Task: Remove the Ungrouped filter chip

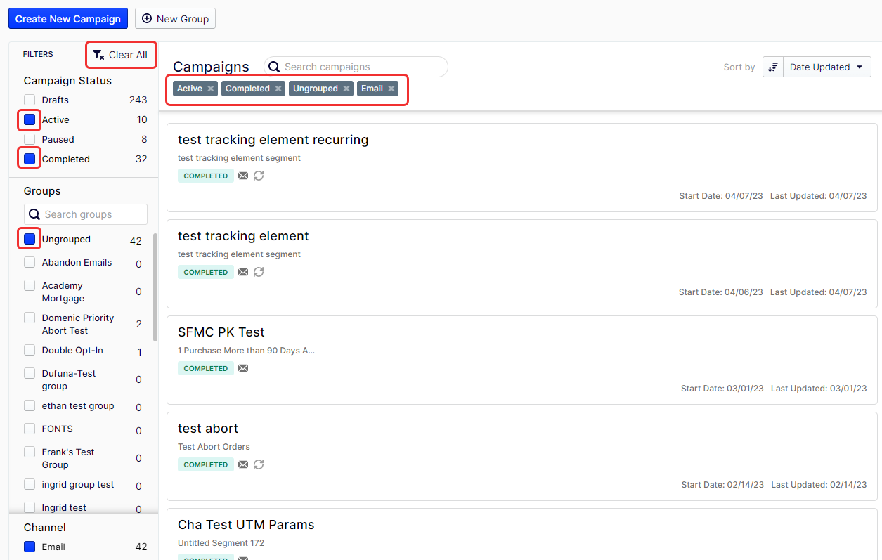Action: click(x=346, y=89)
